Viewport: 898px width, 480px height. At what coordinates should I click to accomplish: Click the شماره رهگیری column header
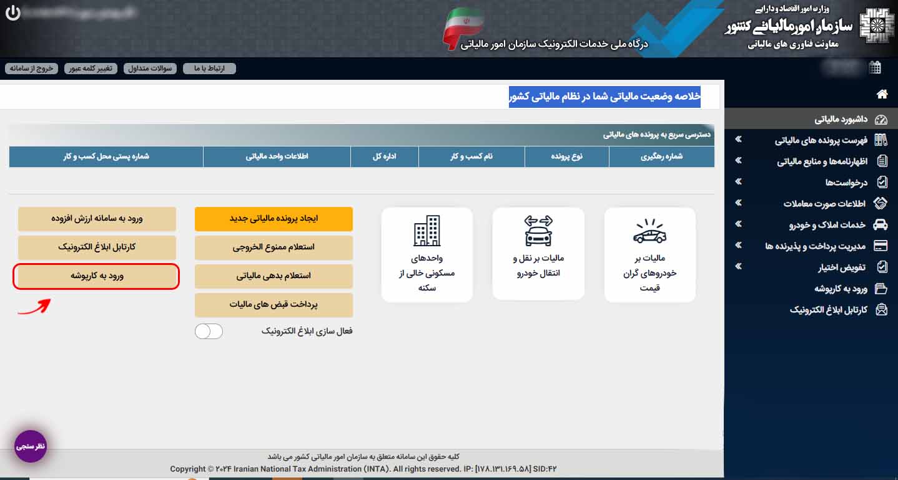[661, 156]
